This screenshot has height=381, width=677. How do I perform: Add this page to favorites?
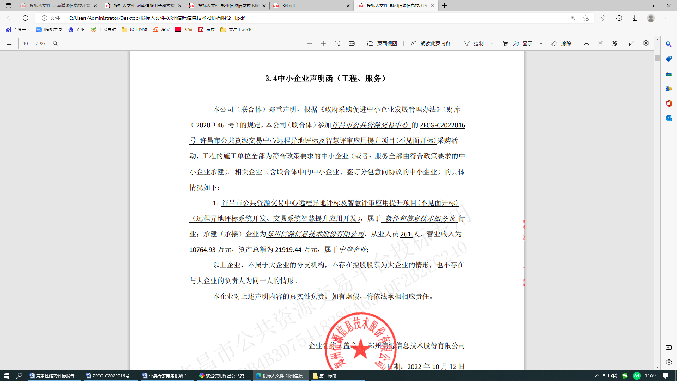[586, 18]
